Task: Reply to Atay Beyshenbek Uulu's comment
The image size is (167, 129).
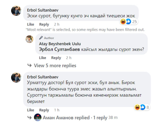Action: (x=56, y=58)
